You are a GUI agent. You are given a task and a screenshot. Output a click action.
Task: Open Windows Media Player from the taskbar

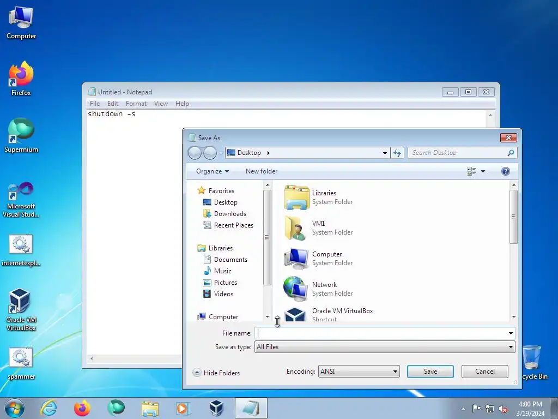tap(183, 408)
